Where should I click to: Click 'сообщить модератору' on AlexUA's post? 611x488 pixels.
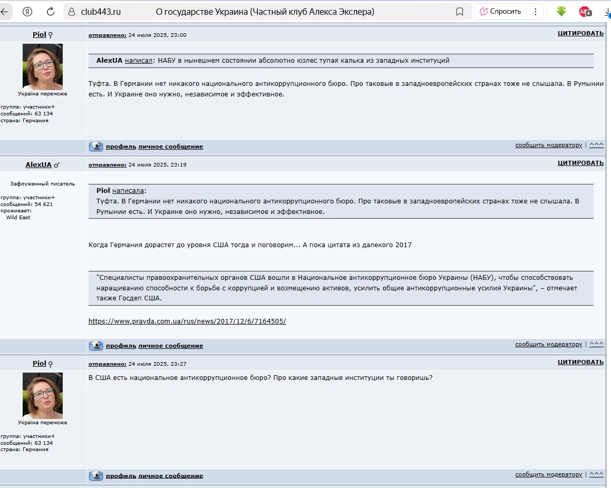point(548,344)
